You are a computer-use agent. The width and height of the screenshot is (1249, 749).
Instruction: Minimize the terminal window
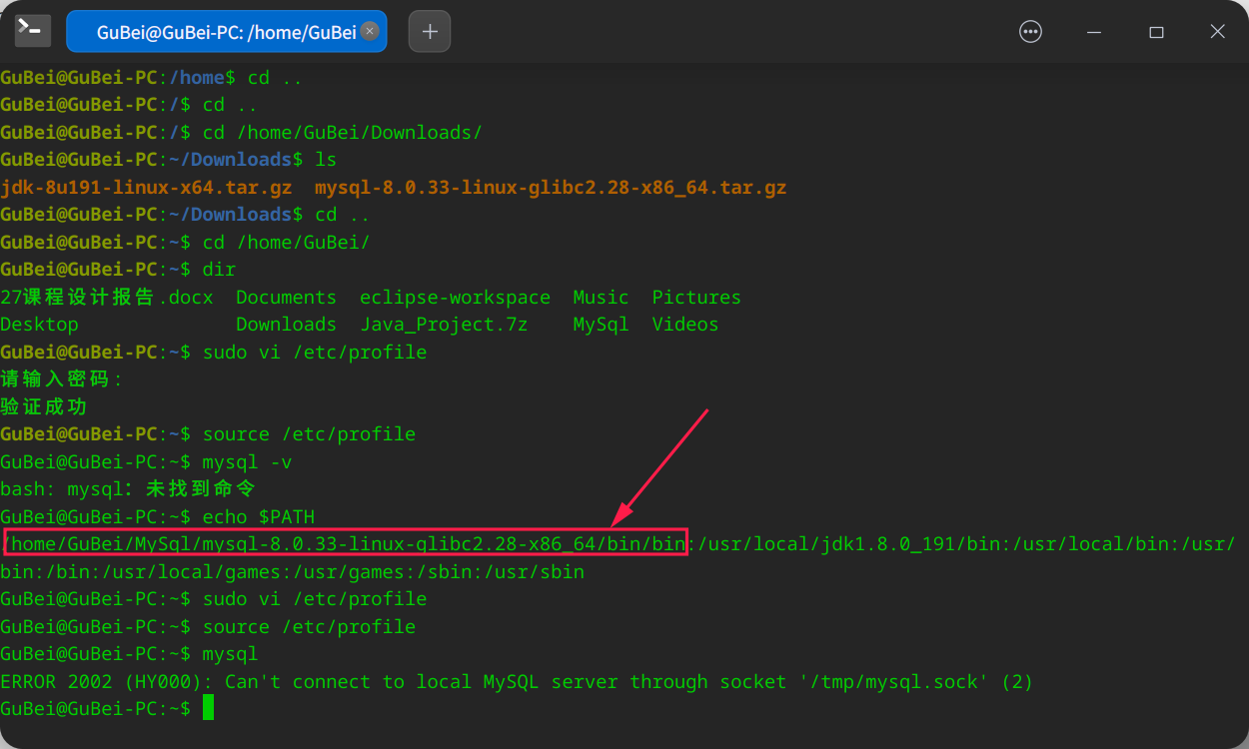pos(1094,31)
